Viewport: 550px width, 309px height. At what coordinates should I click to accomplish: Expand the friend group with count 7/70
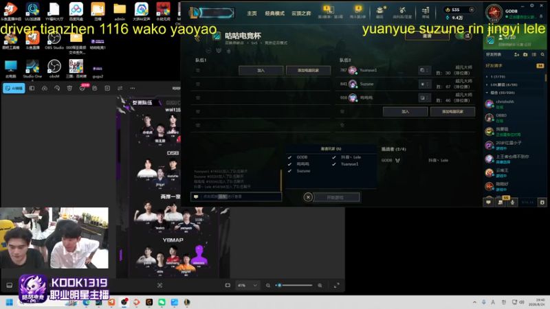pyautogui.click(x=514, y=76)
